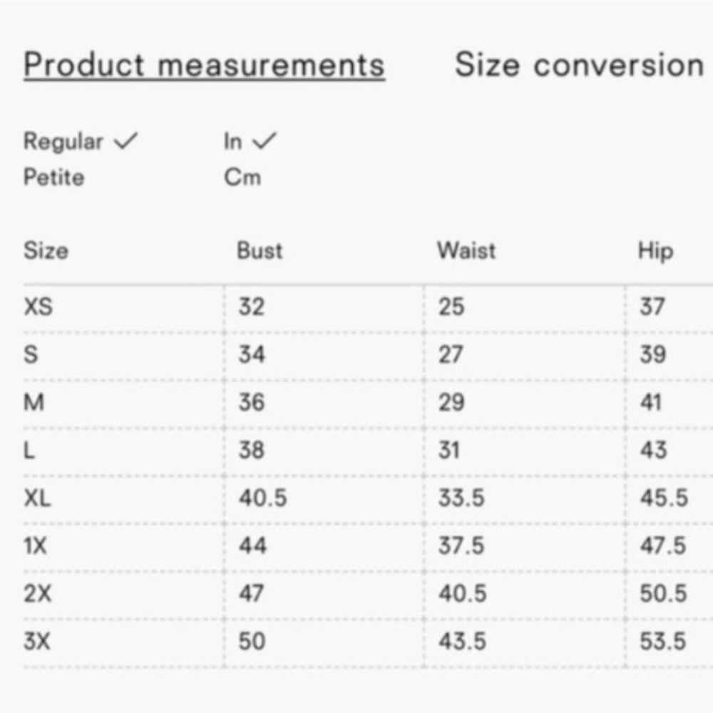This screenshot has width=713, height=713.
Task: Select the Petite fit option
Action: [x=53, y=177]
